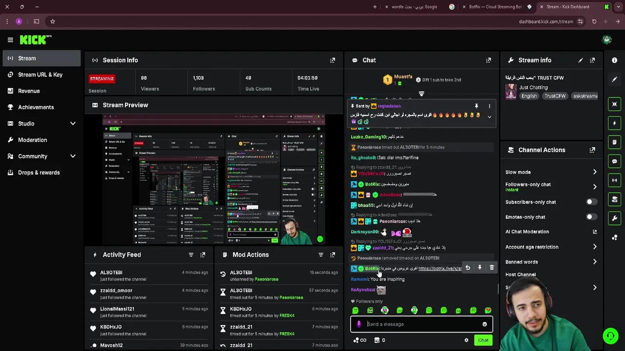
Task: Open the shop icon below the chat input
Action: click(376, 340)
